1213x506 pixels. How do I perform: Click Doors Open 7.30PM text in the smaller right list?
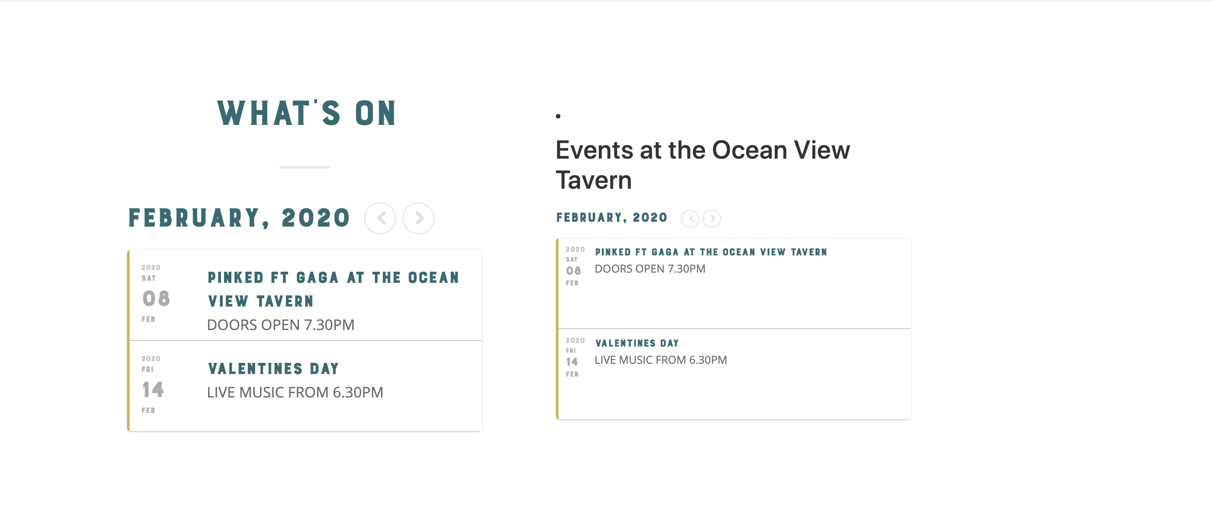click(650, 269)
